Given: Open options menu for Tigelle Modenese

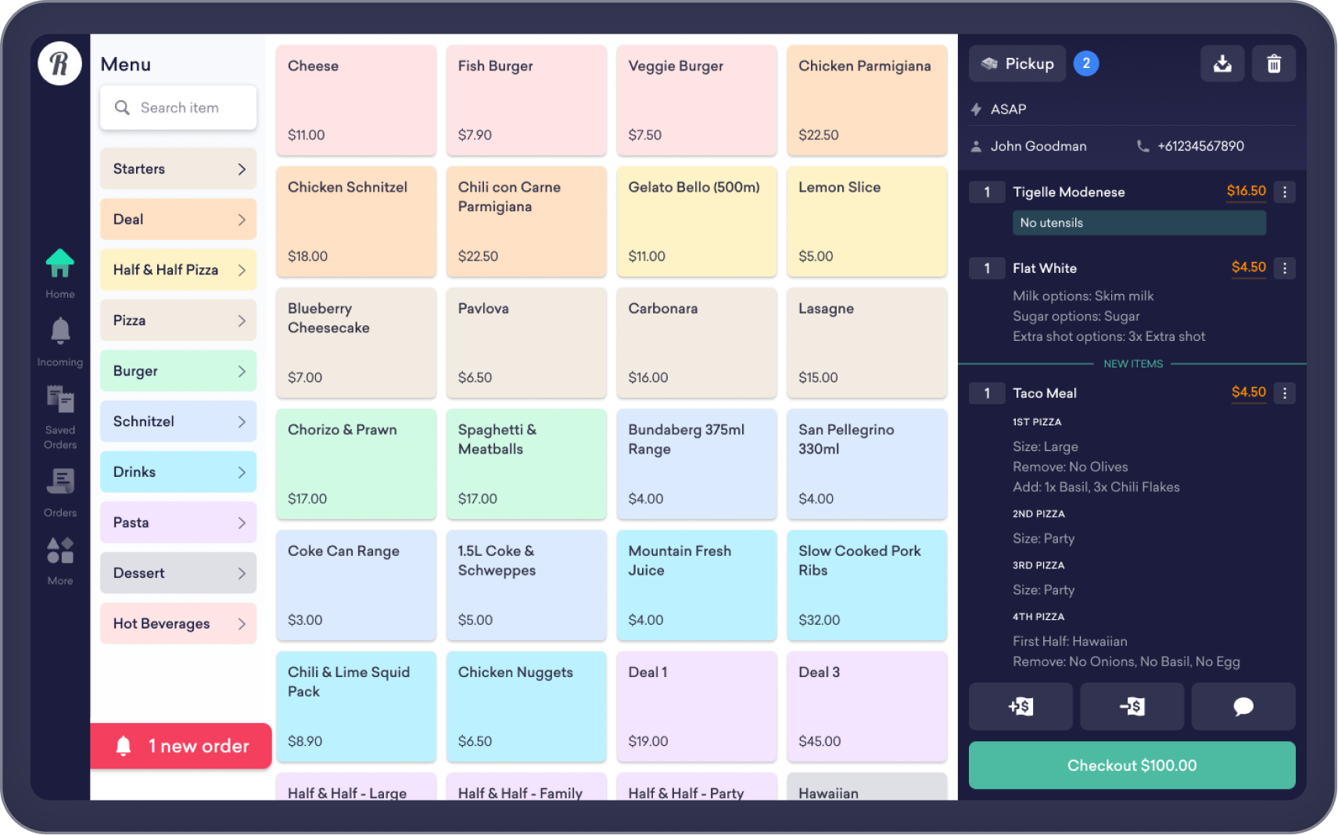Looking at the screenshot, I should point(1284,192).
